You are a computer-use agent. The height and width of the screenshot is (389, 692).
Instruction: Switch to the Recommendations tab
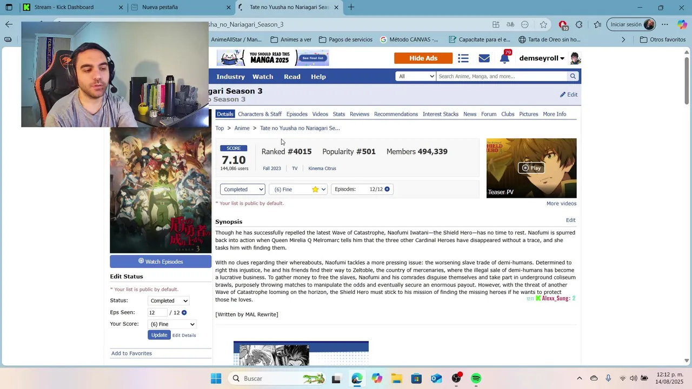coord(396,114)
